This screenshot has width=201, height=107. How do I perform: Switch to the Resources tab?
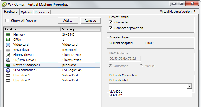(x=42, y=12)
